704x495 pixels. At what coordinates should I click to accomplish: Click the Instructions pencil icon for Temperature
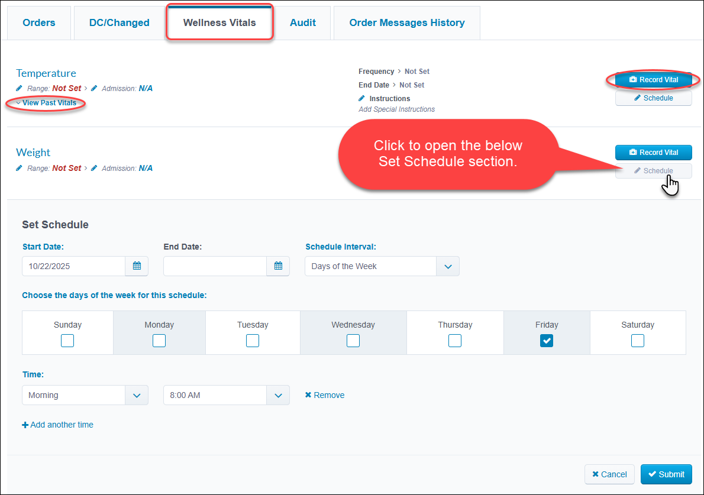pyautogui.click(x=362, y=98)
